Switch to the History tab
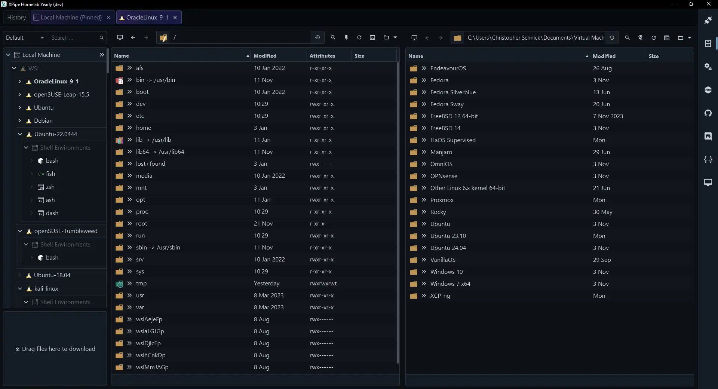This screenshot has width=718, height=389. coord(16,17)
